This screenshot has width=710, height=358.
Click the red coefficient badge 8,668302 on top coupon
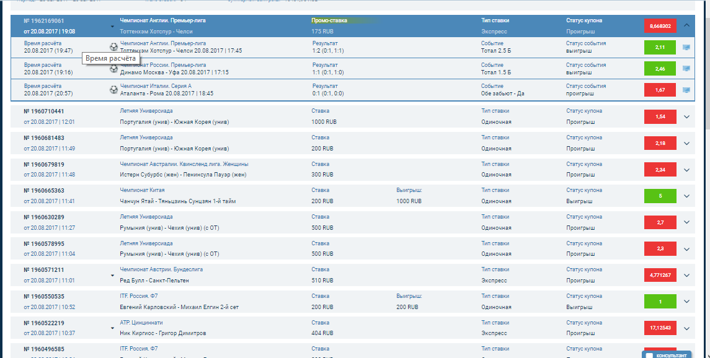(x=660, y=25)
